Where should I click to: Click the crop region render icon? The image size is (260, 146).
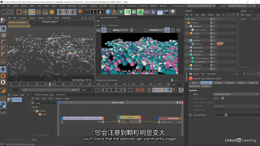tap(145, 30)
